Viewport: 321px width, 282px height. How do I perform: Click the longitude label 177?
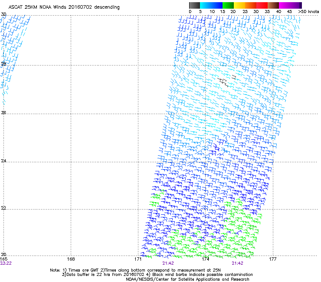click(272, 259)
